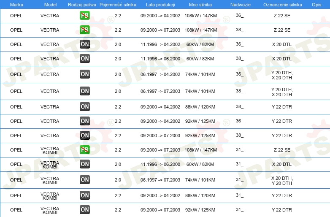Image resolution: width=330 pixels, height=217 pixels.
Task: Select 88kW / 120KM in the Vectra Kombi row
Action: coord(200,195)
